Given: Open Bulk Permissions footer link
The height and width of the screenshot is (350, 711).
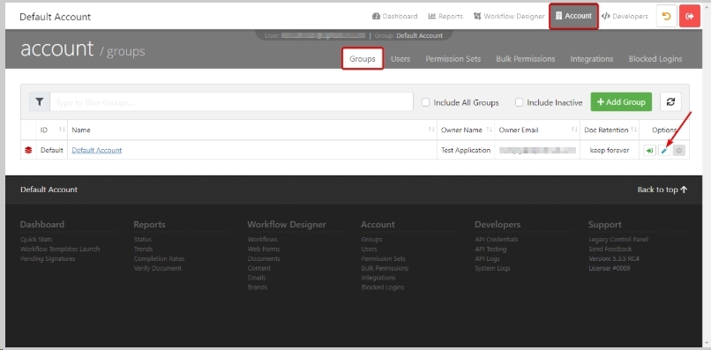Looking at the screenshot, I should click(x=385, y=268).
